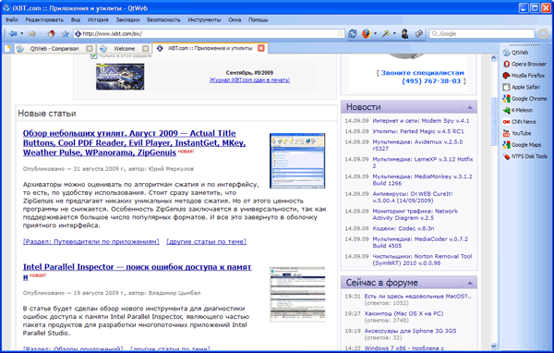Open news item Parted Magic v.4.5 RC1
Viewport: 554px width, 353px height.
click(418, 131)
